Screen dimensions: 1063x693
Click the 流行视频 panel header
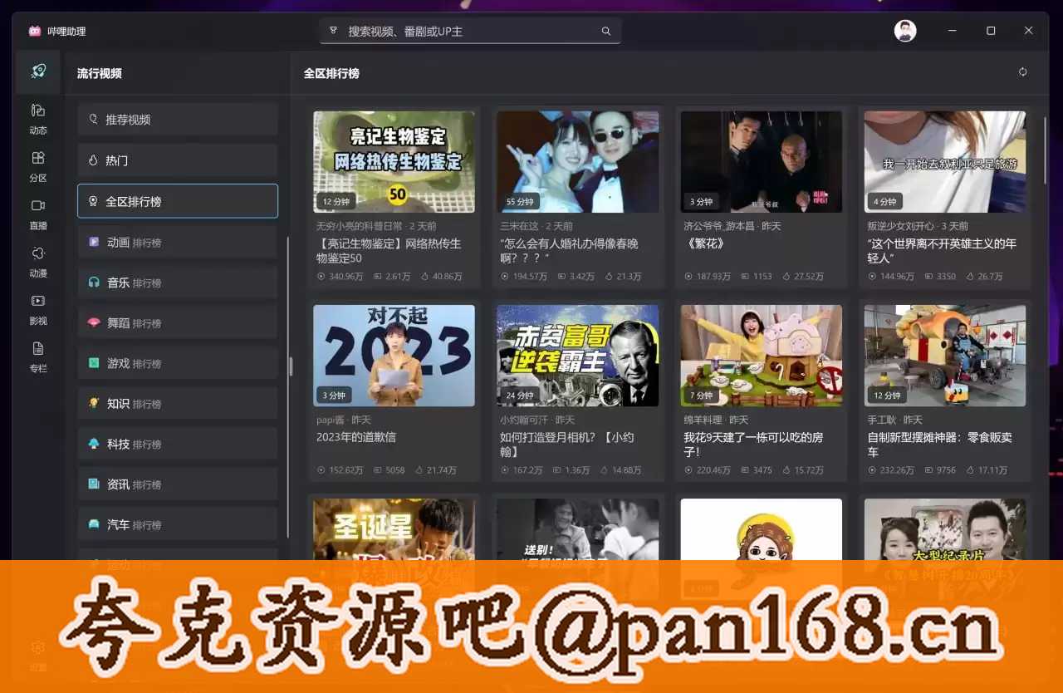pyautogui.click(x=100, y=73)
